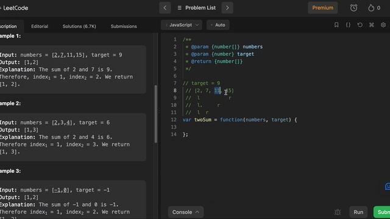Click the Premium button
The height and width of the screenshot is (219, 390).
322,8
